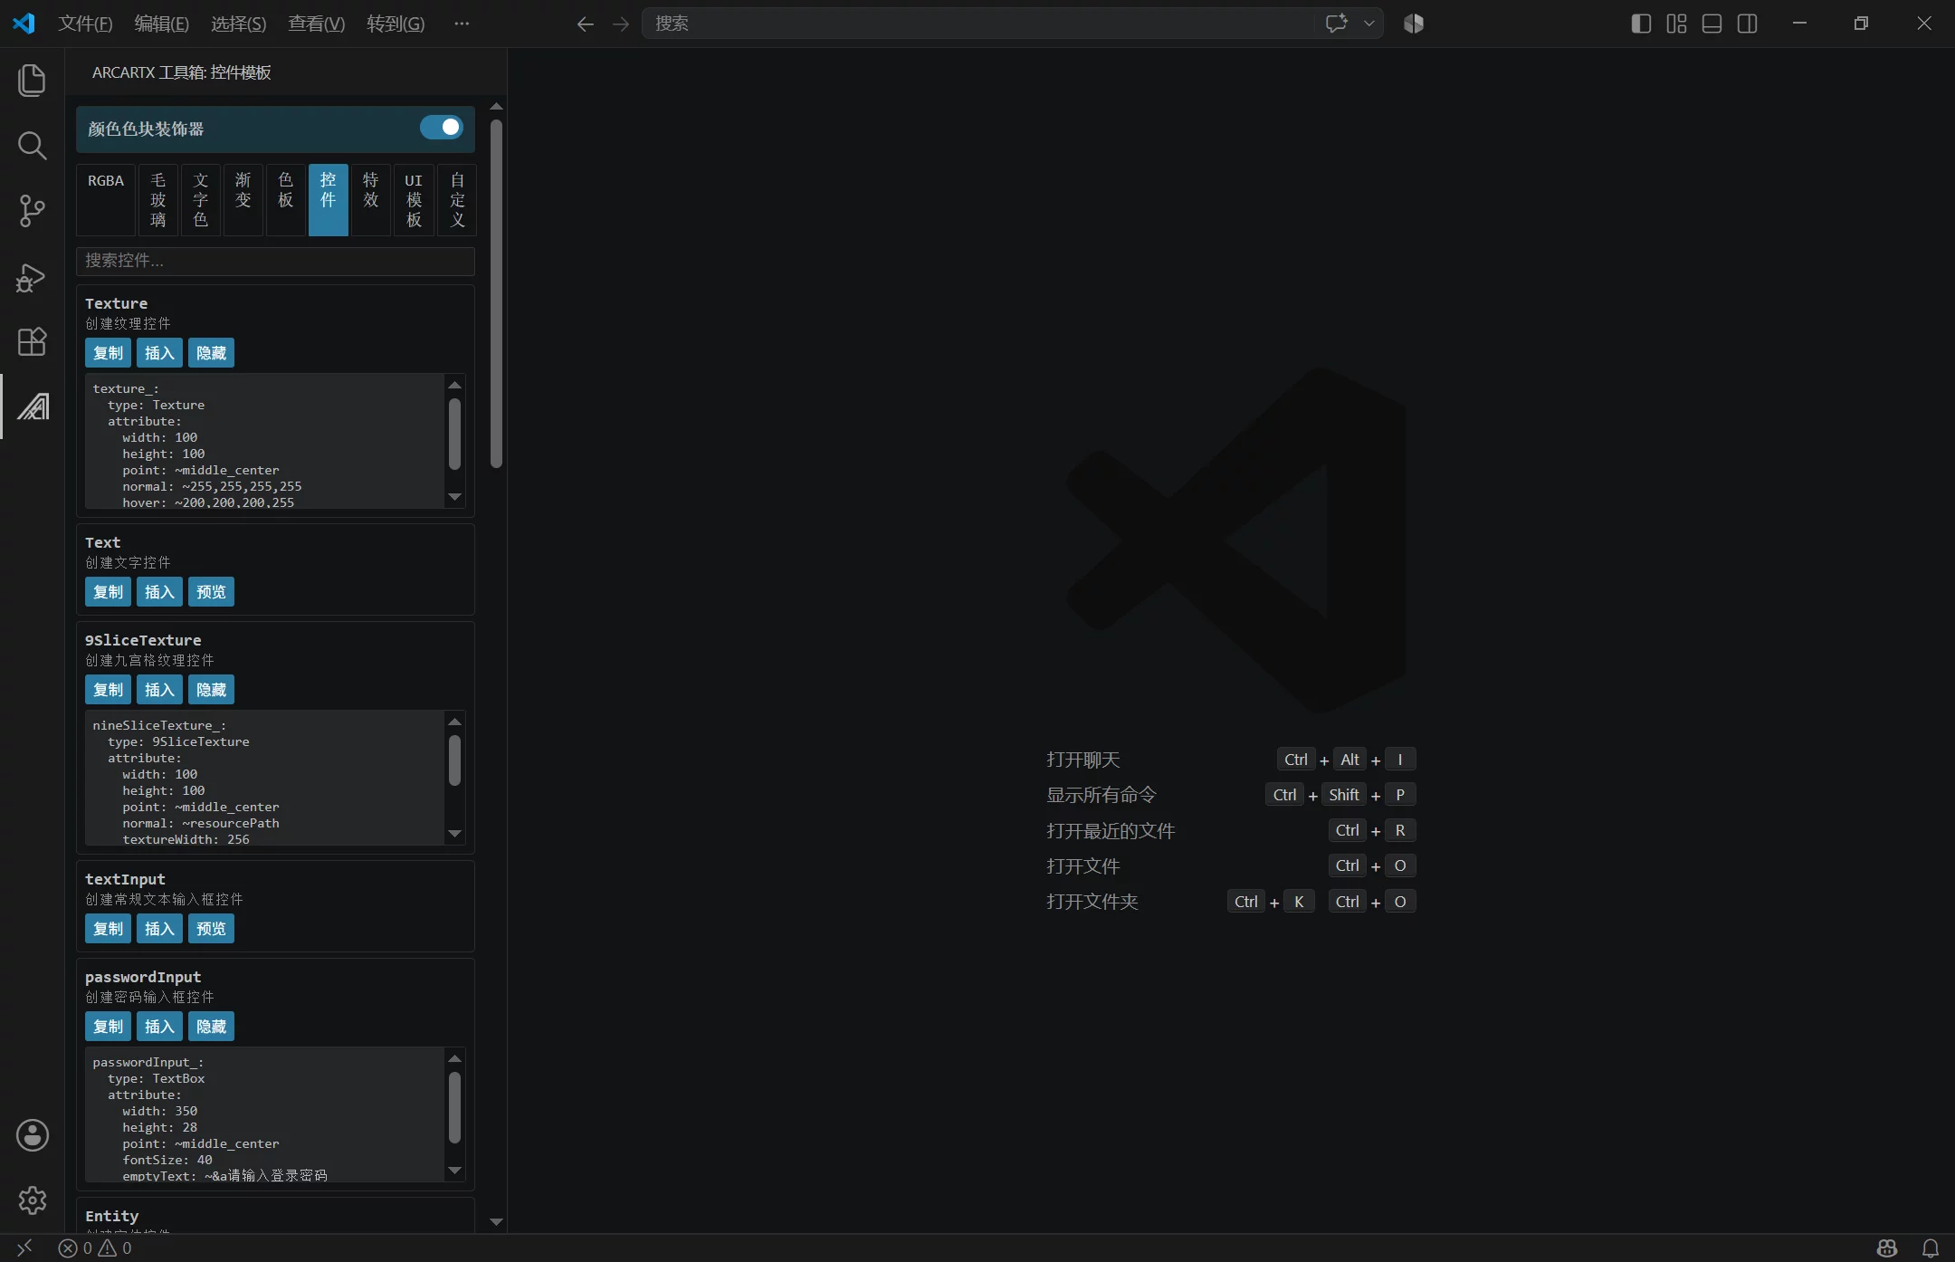Select the 控件 tab

click(329, 200)
